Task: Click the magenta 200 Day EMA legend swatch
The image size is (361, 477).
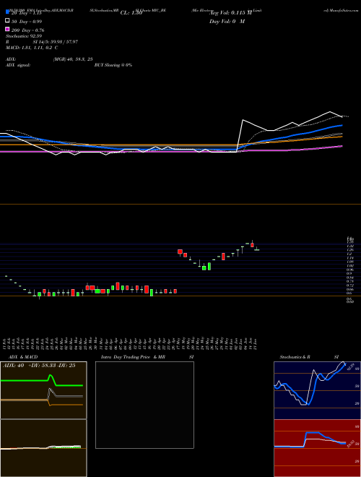Action: [x=7, y=29]
